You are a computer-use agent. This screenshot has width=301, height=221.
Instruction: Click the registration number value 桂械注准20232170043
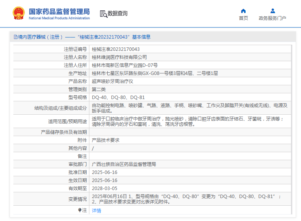click(116, 49)
